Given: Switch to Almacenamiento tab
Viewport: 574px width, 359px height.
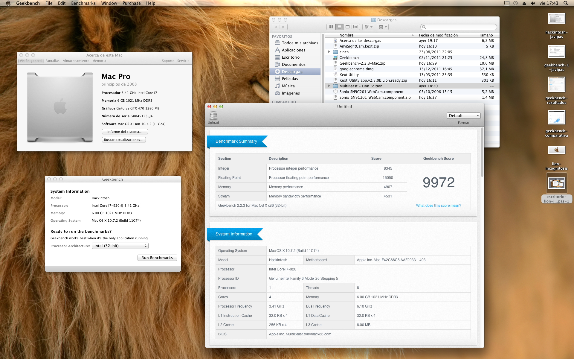Looking at the screenshot, I should point(76,61).
